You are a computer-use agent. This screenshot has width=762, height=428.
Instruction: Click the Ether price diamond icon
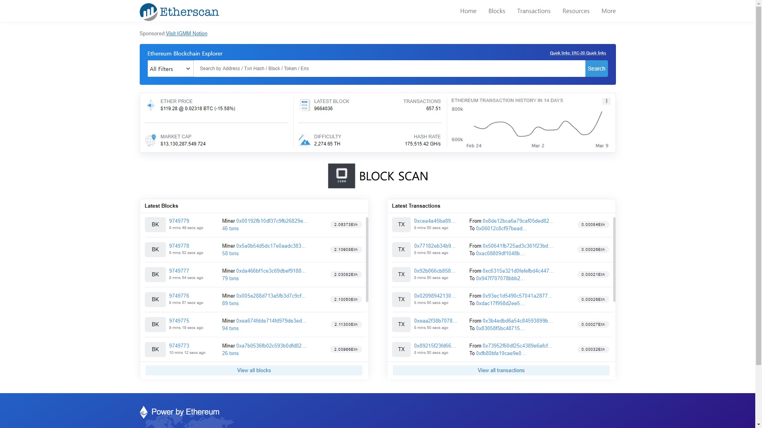(150, 105)
